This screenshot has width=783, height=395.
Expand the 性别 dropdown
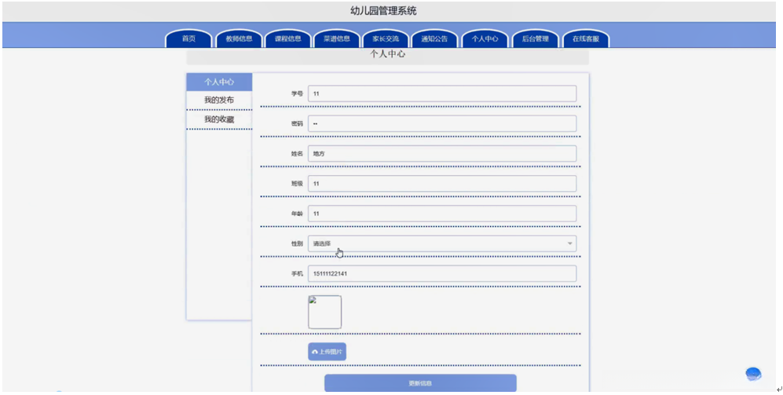click(x=442, y=243)
